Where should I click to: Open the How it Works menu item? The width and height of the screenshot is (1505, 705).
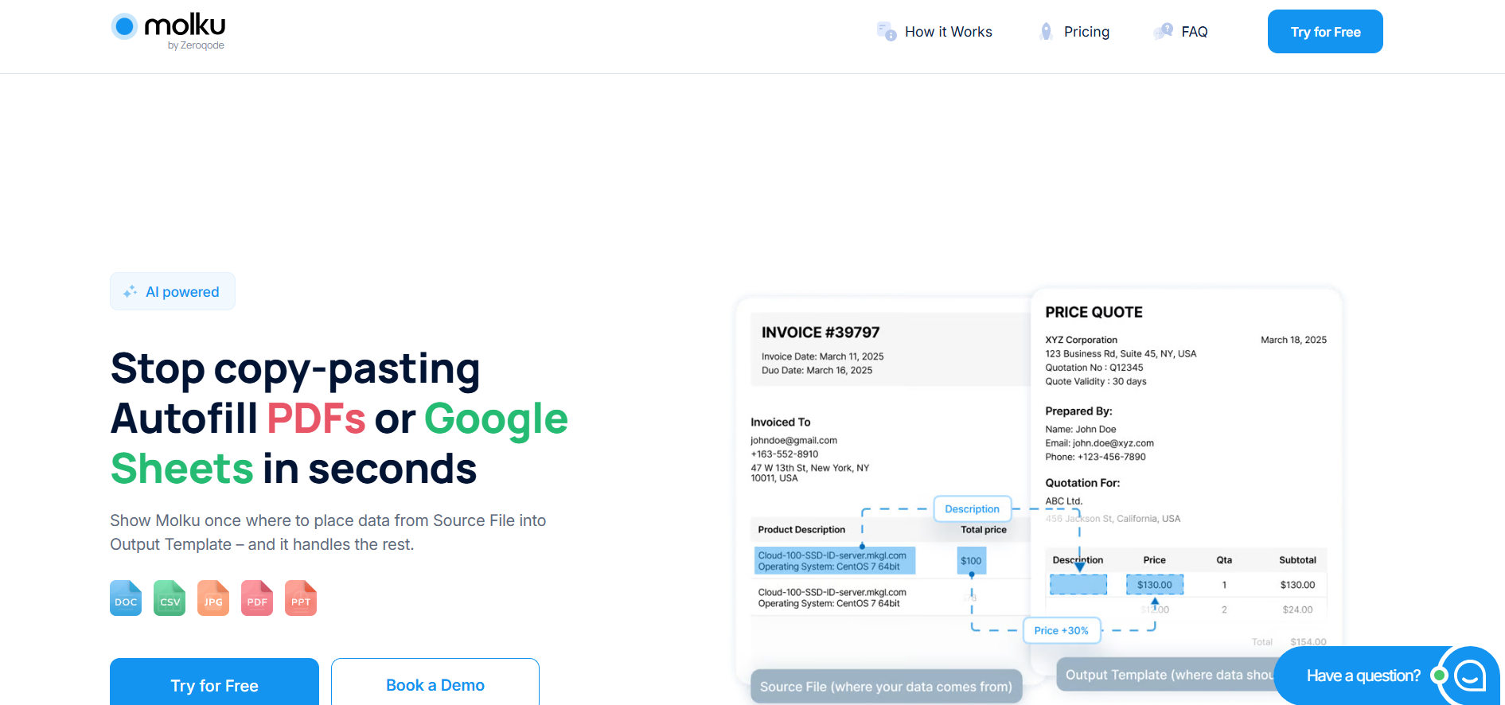coord(948,32)
